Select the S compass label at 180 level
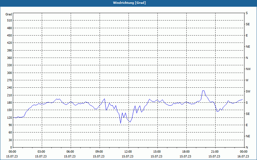 point(247,103)
